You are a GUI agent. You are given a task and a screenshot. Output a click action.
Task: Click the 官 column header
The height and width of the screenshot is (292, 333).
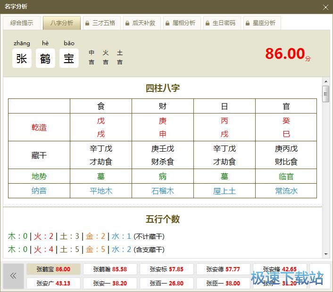tap(286, 106)
